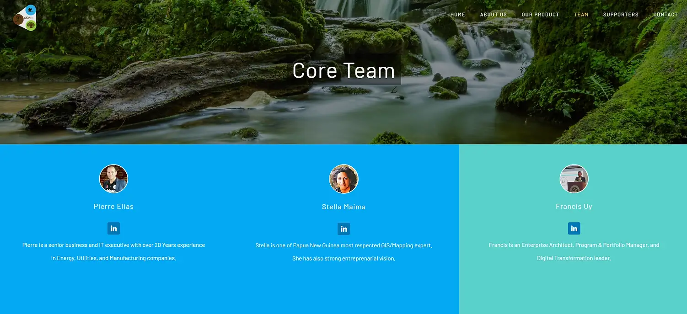Go to the Contact page
Viewport: 687px width, 314px height.
665,15
